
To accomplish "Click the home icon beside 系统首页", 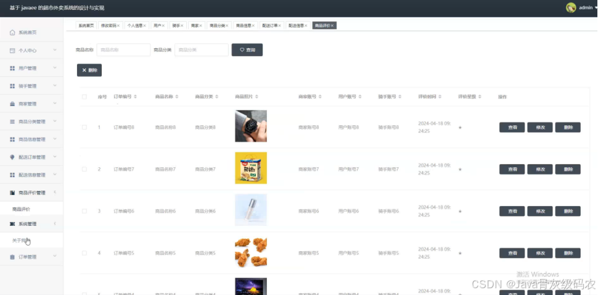I will click(12, 33).
